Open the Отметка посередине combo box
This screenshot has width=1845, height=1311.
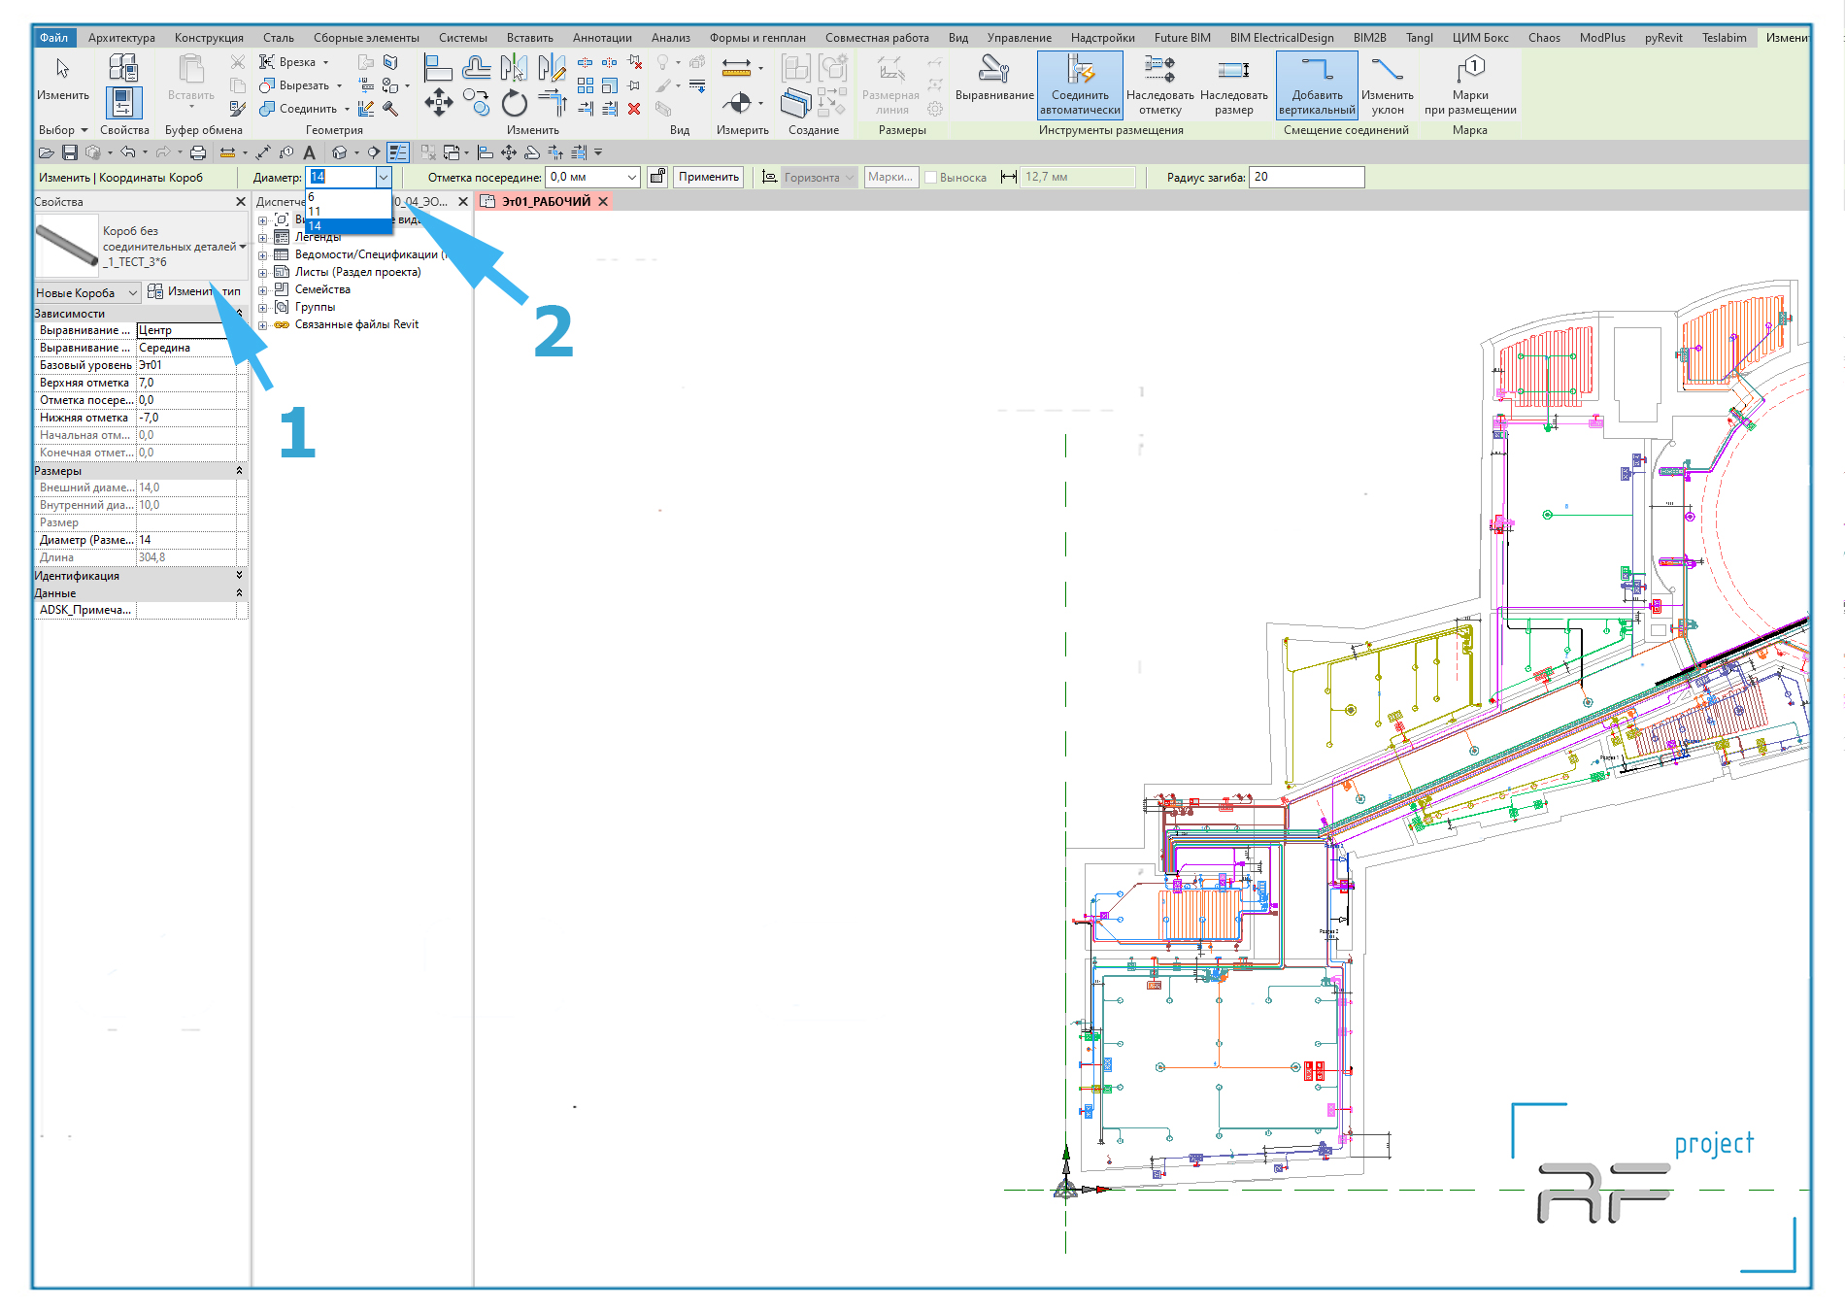click(593, 177)
